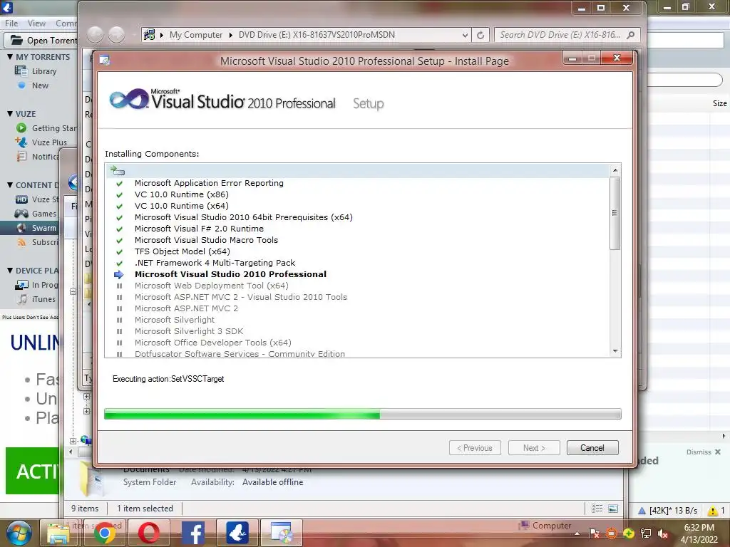The image size is (730, 547).
Task: Click the disabled Next button
Action: pyautogui.click(x=534, y=447)
